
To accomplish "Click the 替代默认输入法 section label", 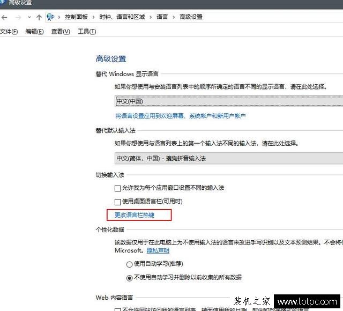I will (x=116, y=131).
